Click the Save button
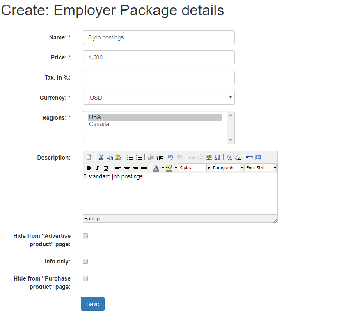Viewport: 355px width, 315px height. coord(93,304)
